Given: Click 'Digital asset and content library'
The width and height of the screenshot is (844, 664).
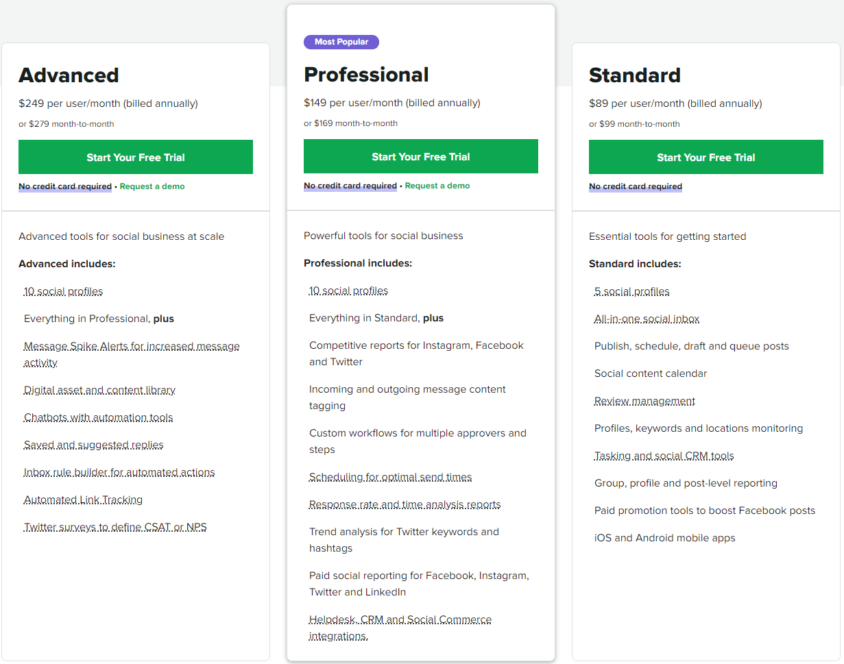Looking at the screenshot, I should (99, 390).
